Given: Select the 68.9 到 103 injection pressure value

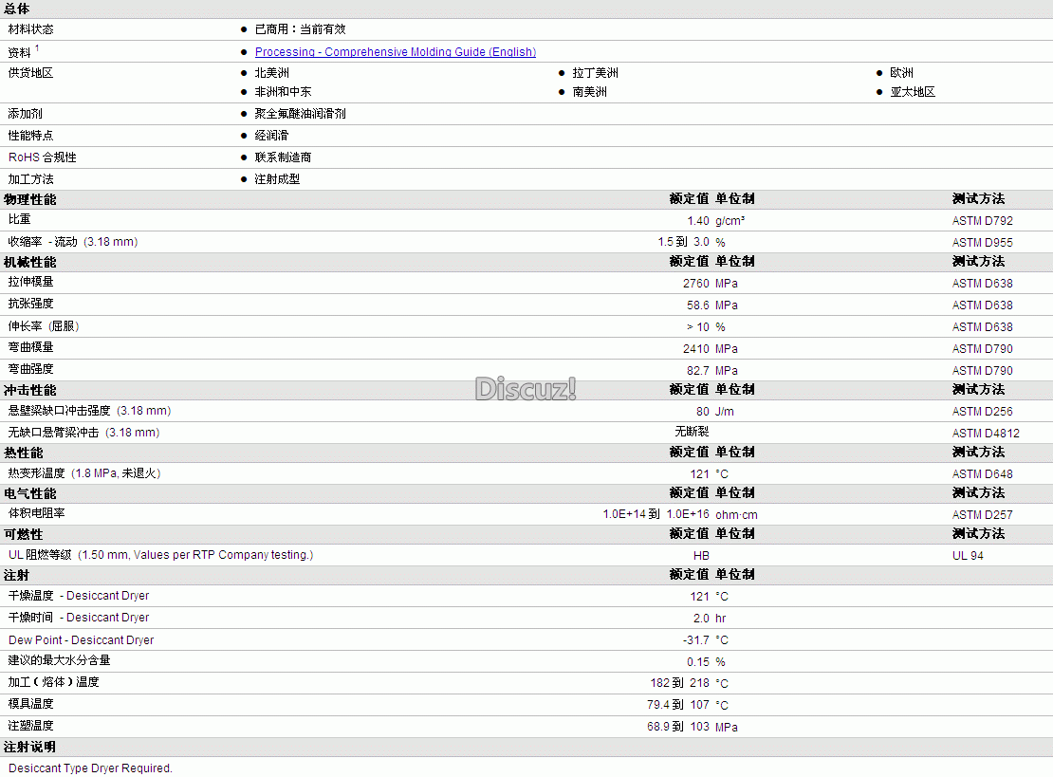Looking at the screenshot, I should coord(678,727).
